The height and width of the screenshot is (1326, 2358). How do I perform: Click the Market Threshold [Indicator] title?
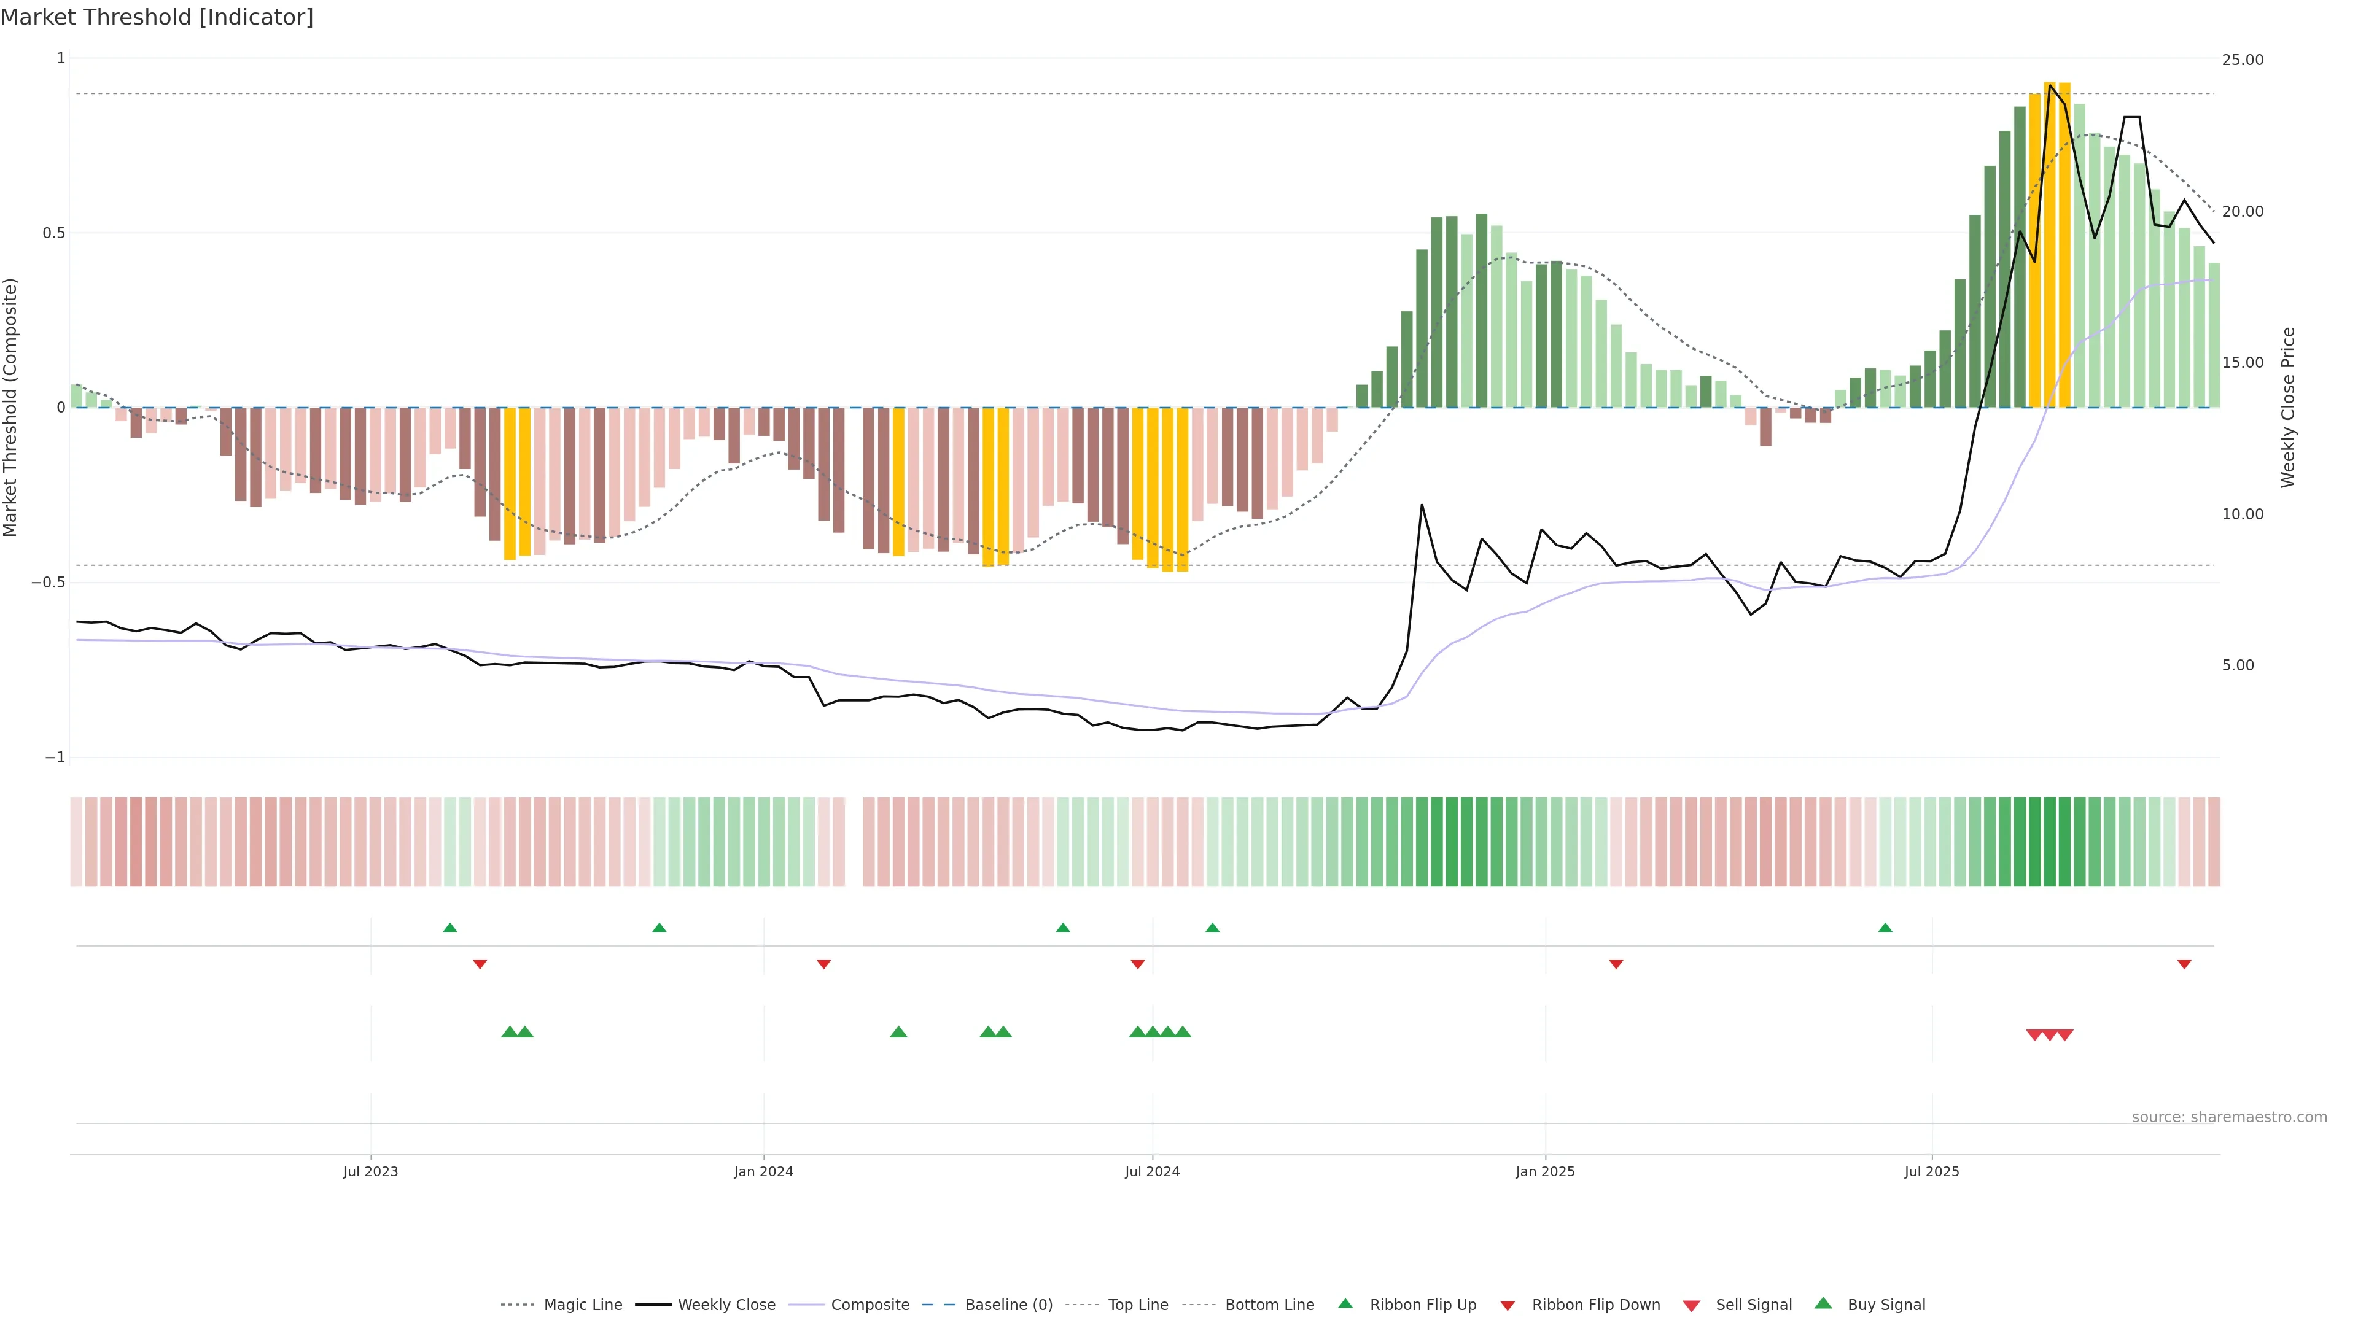[x=157, y=17]
